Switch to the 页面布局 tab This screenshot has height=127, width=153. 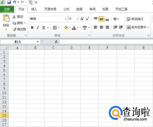pyautogui.click(x=50, y=9)
